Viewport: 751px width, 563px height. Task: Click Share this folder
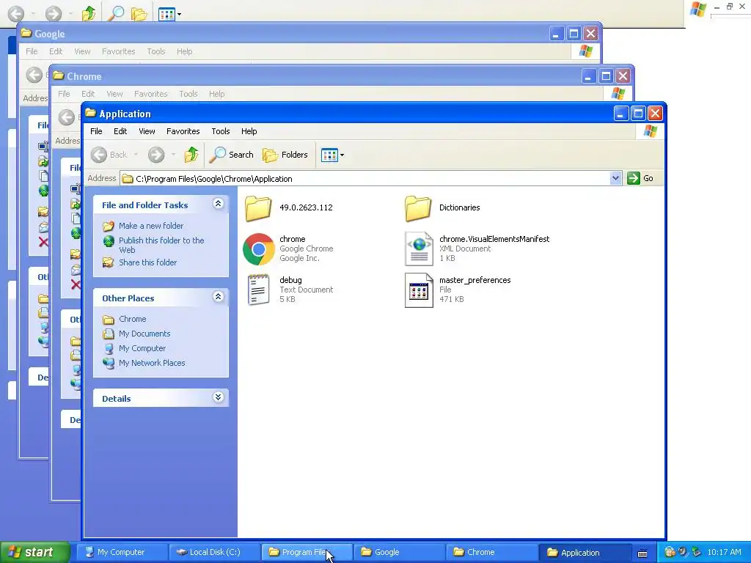click(147, 262)
